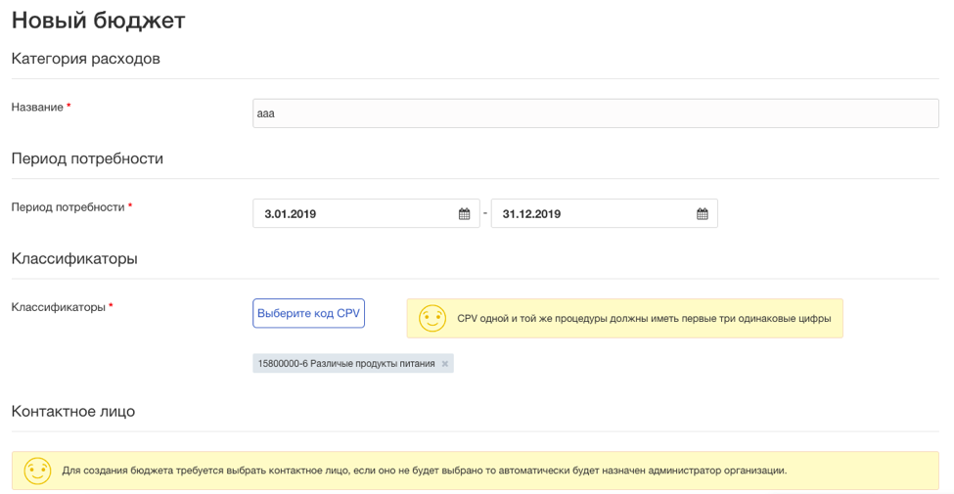The image size is (954, 494).
Task: Click the smiley icon in contact person notice
Action: 37,471
